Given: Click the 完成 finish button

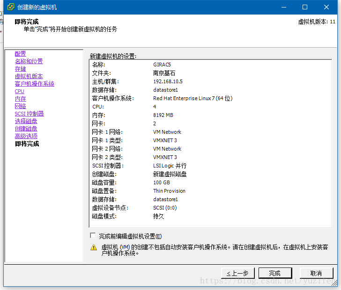Looking at the screenshot, I should coord(275,273).
